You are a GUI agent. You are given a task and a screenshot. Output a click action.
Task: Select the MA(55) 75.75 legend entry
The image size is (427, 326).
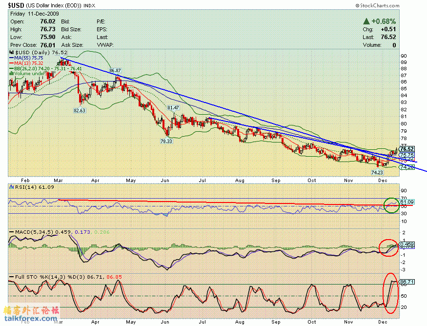26,58
